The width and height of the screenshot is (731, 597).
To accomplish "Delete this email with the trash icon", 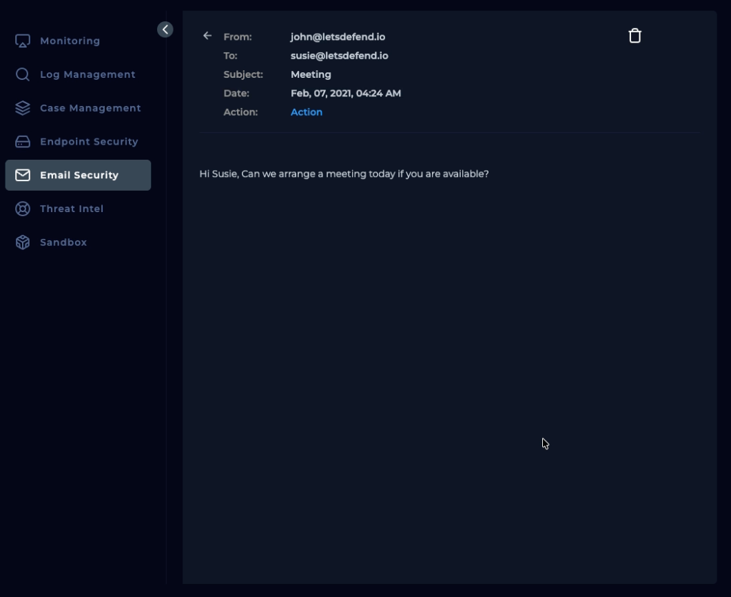I will (x=635, y=36).
